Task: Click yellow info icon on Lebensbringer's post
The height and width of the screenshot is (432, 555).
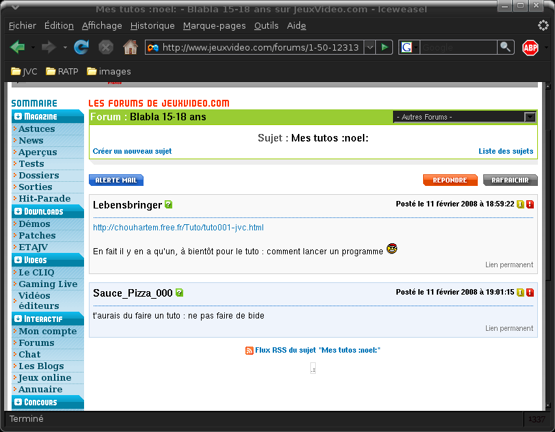Action: point(520,204)
